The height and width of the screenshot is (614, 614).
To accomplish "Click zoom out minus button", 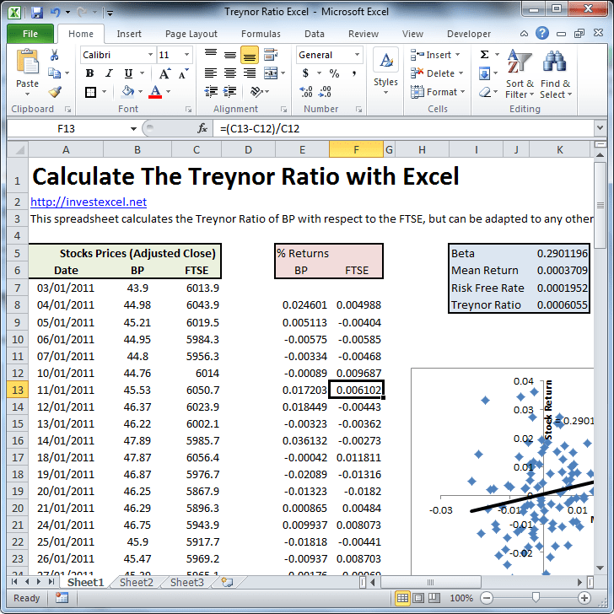I will point(487,598).
